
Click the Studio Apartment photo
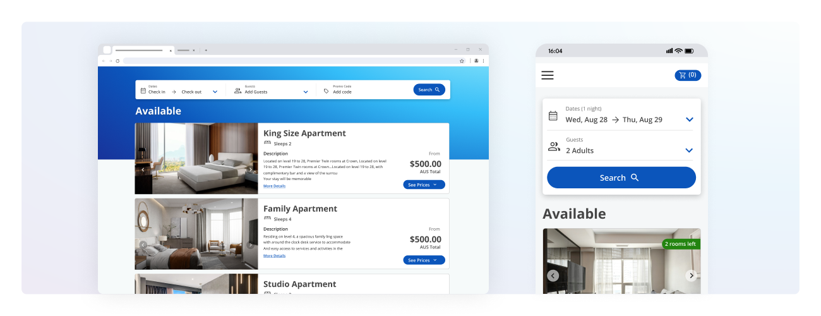coord(196,284)
